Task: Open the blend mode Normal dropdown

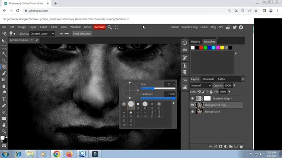Action: (x=201, y=86)
